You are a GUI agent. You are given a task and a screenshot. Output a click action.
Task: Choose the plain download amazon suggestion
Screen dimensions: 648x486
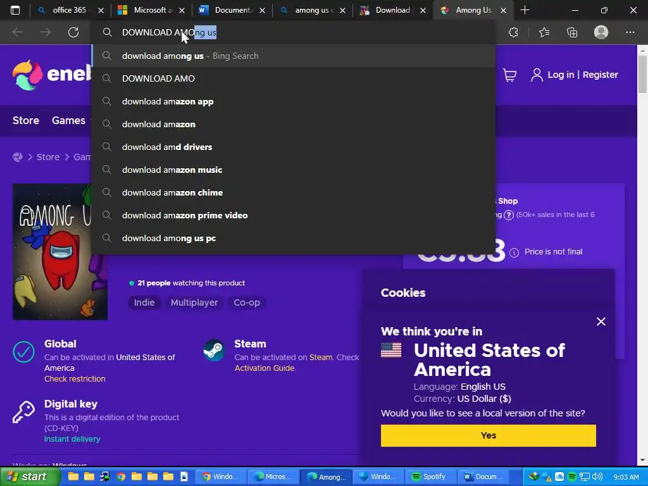pos(293,124)
